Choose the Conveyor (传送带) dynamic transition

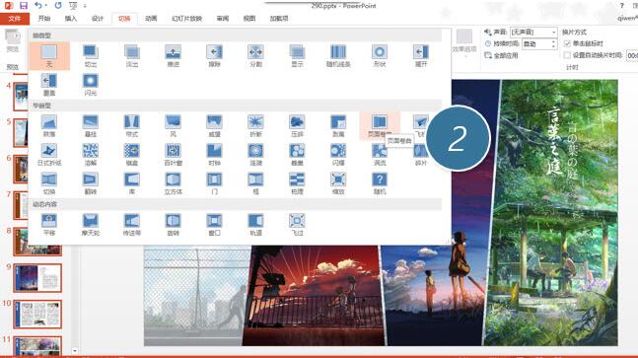coord(132,225)
